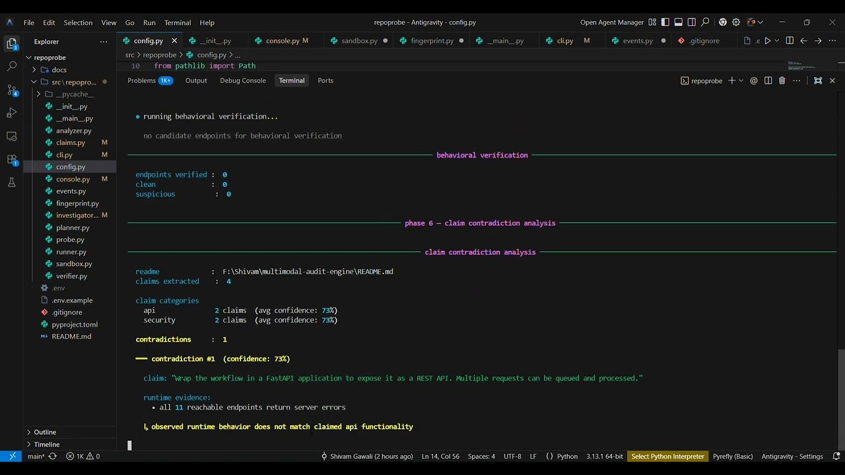Collapse the src\repopro... folder
The height and width of the screenshot is (475, 845).
click(69, 82)
